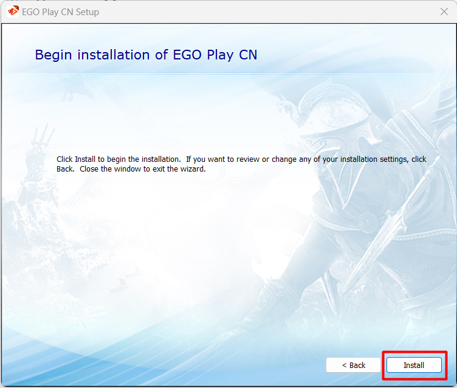Viewport: 457px width, 388px height.
Task: Click the Install button
Action: click(414, 365)
